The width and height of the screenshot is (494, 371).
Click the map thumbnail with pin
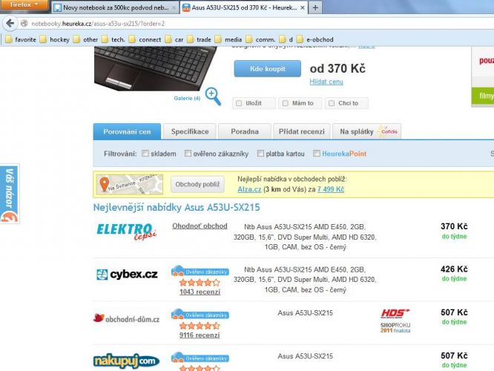(x=130, y=185)
